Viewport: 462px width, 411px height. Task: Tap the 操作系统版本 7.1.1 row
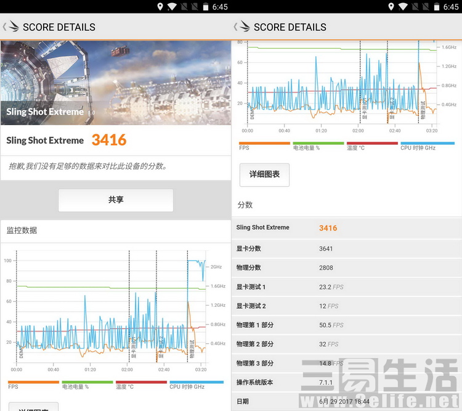click(346, 382)
